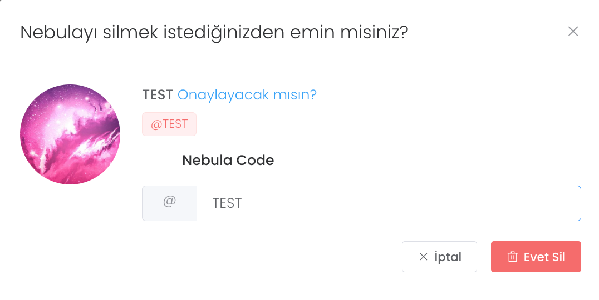The image size is (599, 300).
Task: Confirm deletion with Evet Sil button
Action: [x=536, y=257]
